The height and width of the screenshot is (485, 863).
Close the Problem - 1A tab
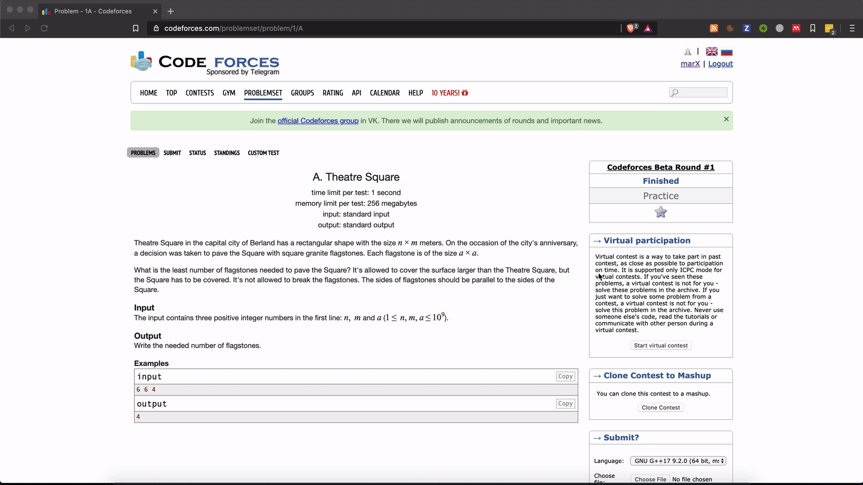pyautogui.click(x=155, y=11)
